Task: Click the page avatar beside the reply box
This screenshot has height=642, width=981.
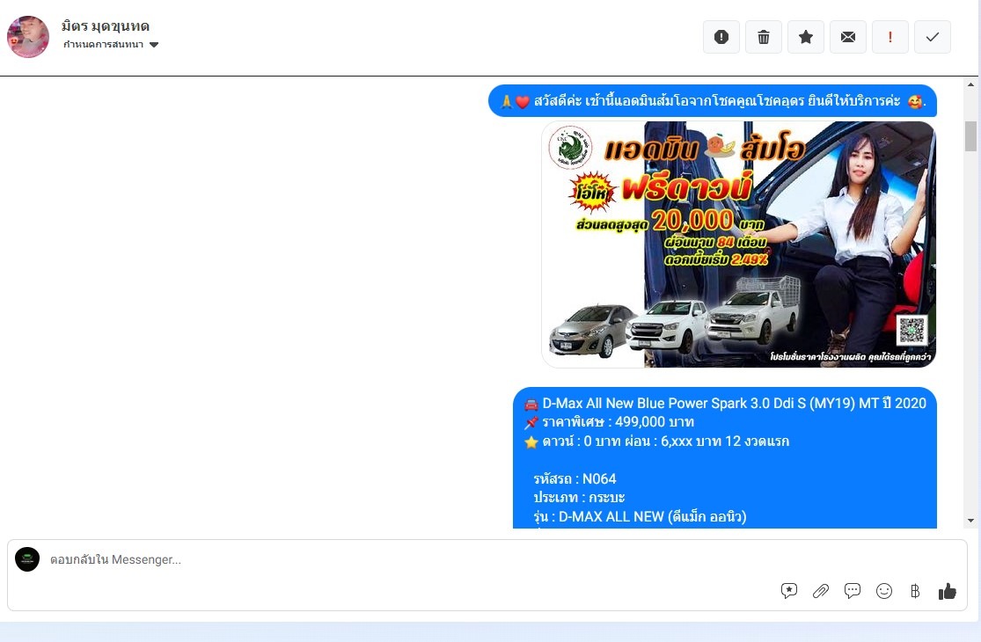Action: (x=27, y=559)
